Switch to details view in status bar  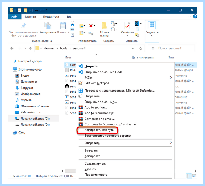[189, 176]
